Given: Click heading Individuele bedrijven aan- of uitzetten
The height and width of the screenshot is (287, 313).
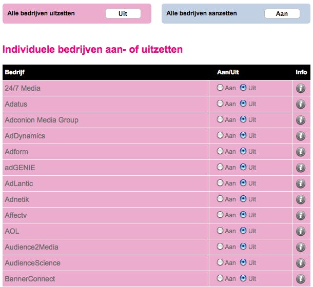Looking at the screenshot, I should click(92, 50).
